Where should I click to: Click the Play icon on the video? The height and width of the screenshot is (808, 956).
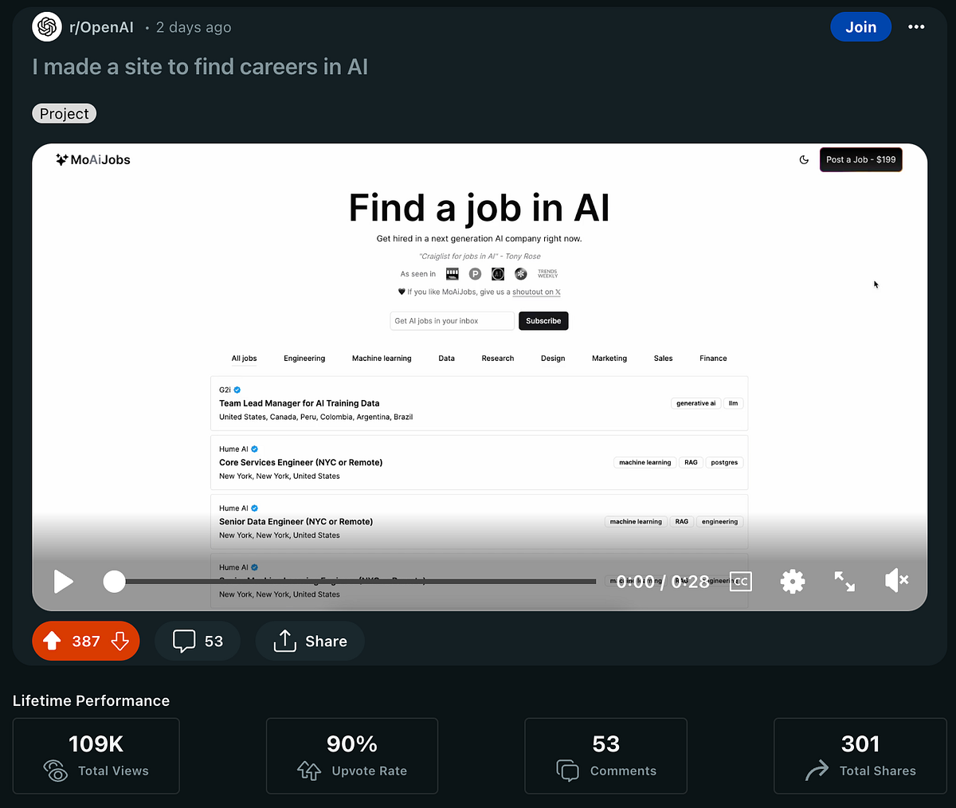pos(64,582)
